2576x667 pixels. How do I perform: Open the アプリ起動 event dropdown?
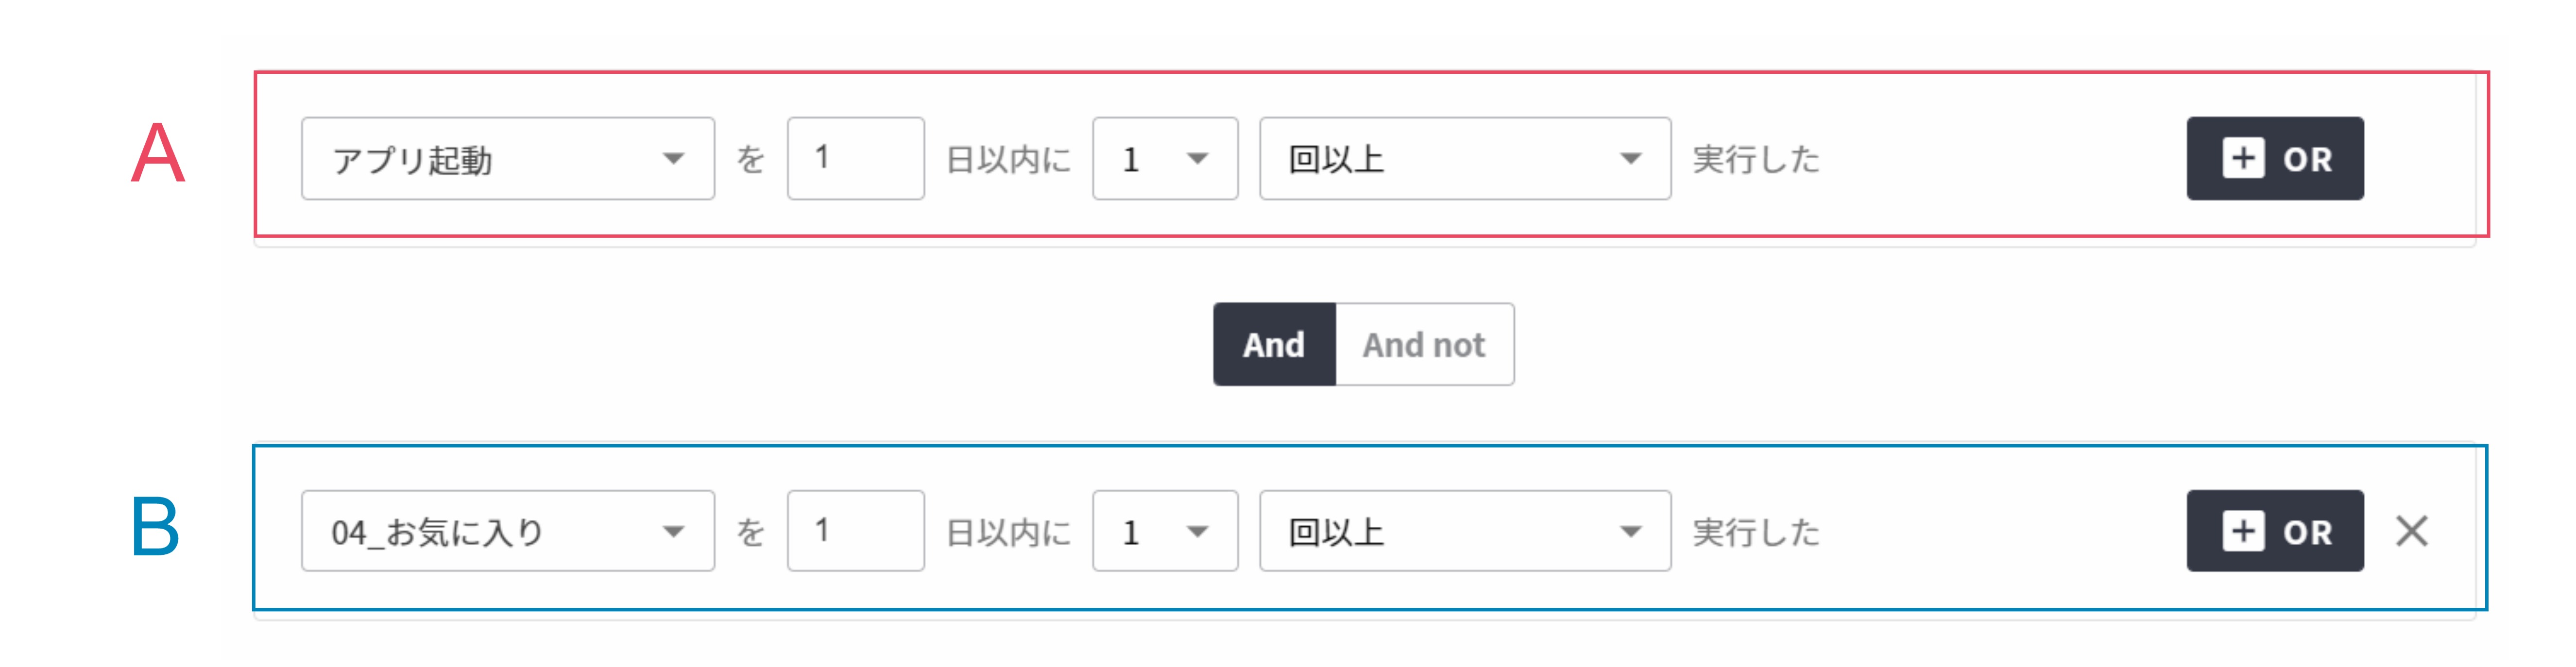pyautogui.click(x=508, y=158)
